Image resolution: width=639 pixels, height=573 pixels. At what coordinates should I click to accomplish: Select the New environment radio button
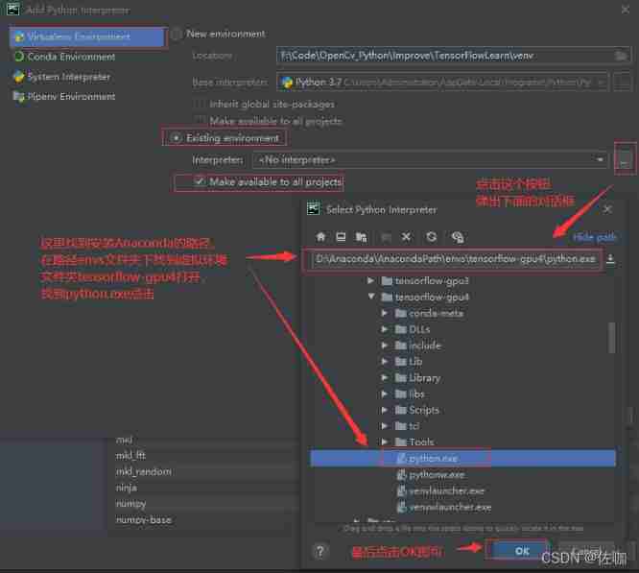[177, 34]
